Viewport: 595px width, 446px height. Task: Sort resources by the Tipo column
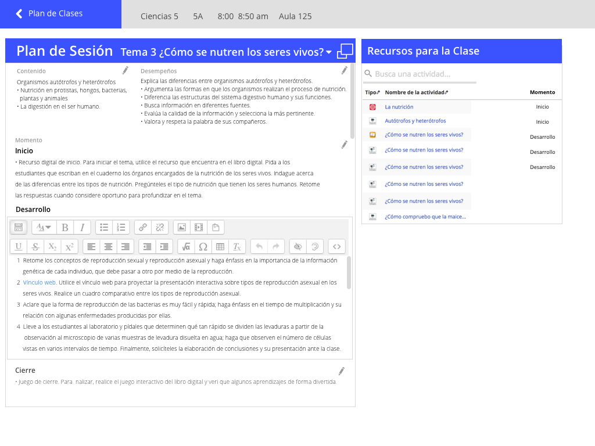tap(372, 92)
